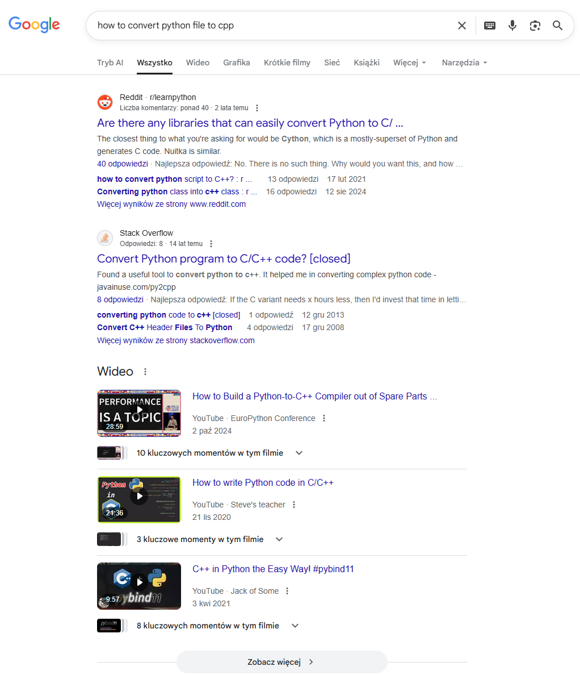Switch to the Grafika tab
Screen dimensions: 580x675
click(x=237, y=63)
